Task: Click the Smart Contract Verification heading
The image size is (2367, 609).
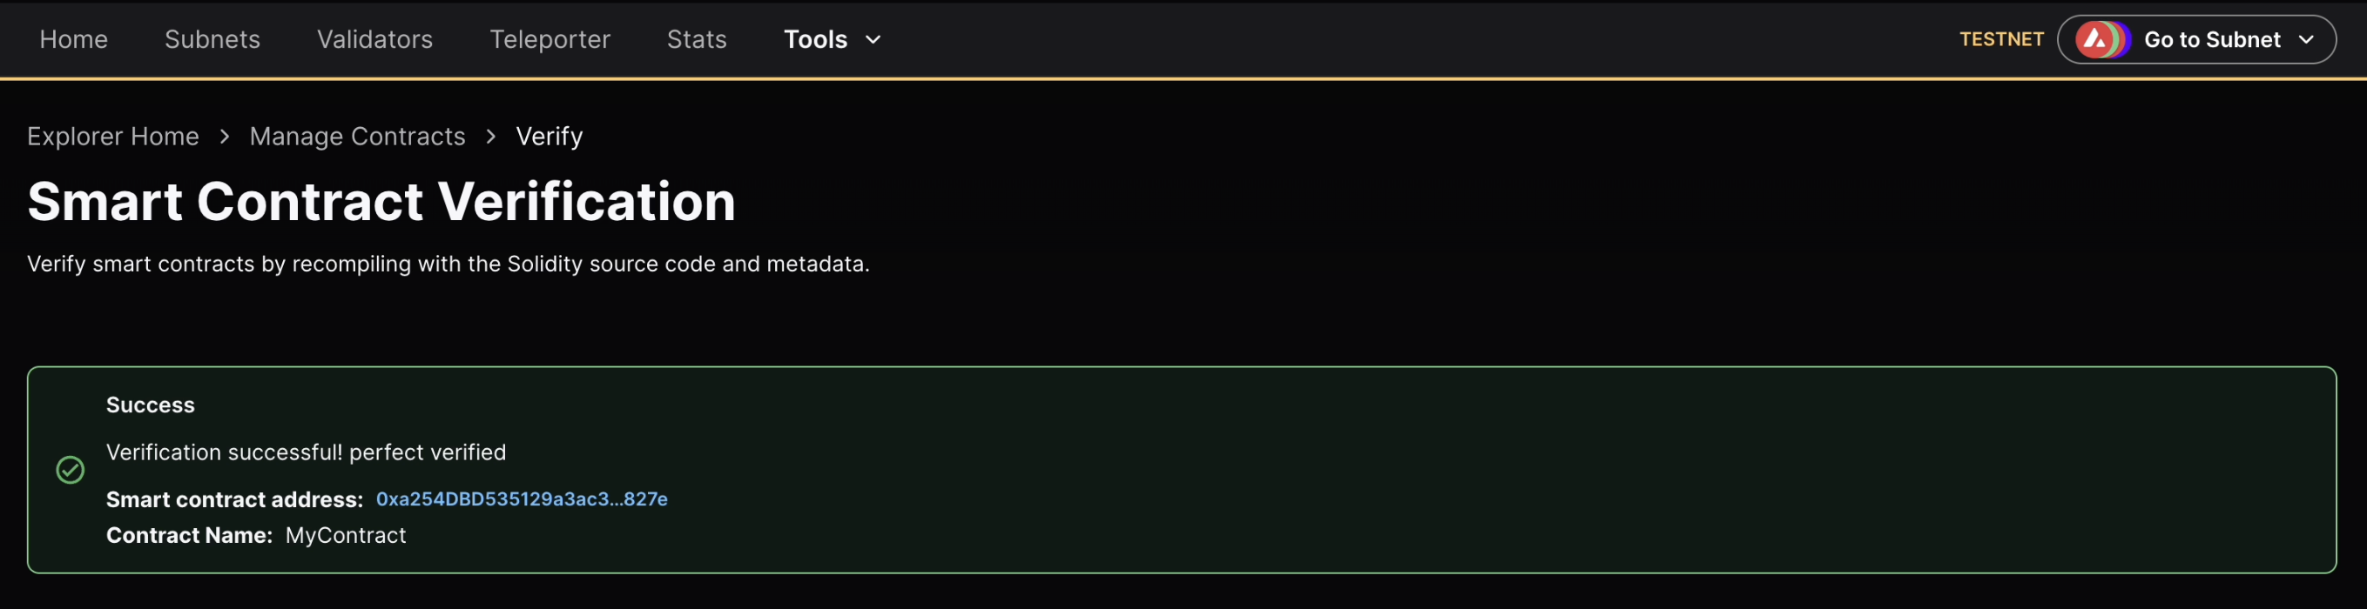Action: (x=381, y=201)
